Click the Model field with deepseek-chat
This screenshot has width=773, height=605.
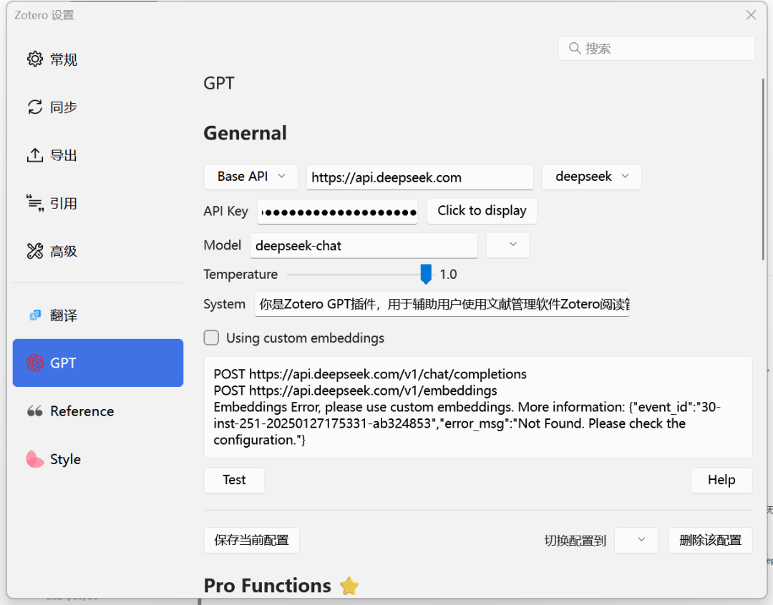tap(364, 245)
